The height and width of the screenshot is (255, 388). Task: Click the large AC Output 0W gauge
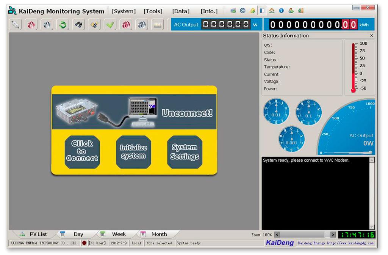pyautogui.click(x=346, y=127)
